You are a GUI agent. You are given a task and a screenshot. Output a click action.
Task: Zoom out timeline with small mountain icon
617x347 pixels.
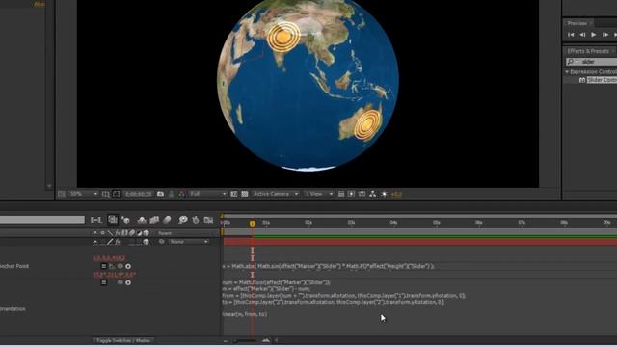226,340
